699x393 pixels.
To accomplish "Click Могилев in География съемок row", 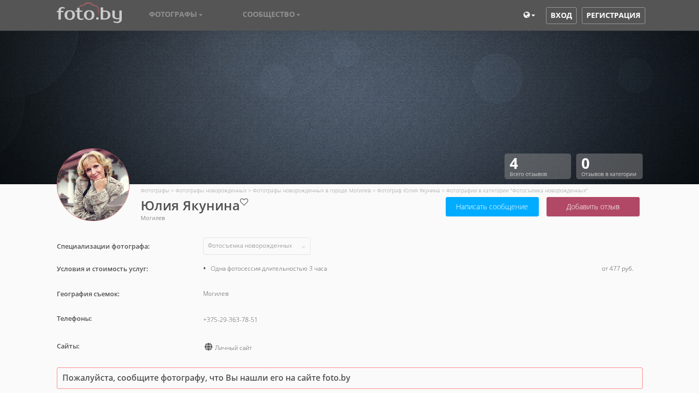I will (215, 294).
